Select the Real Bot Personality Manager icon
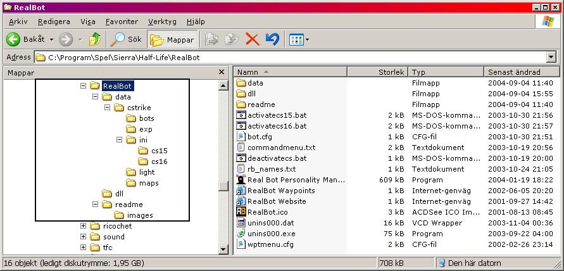564x271 pixels. click(x=241, y=180)
